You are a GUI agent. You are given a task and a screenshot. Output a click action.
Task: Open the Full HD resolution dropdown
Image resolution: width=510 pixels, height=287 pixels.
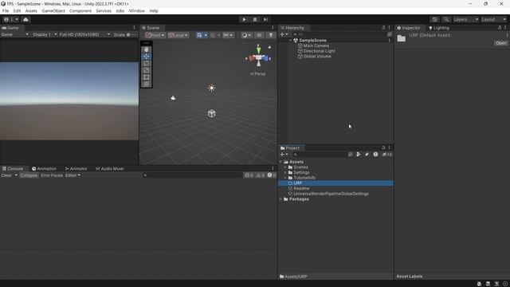point(84,34)
